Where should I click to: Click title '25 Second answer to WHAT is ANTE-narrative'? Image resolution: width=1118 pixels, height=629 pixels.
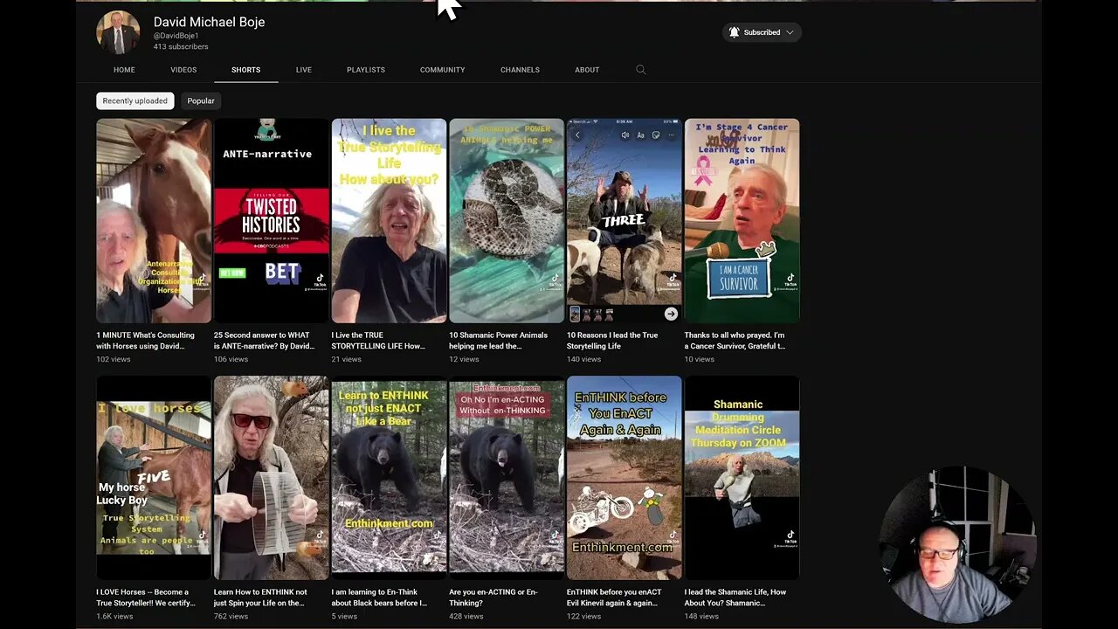coord(265,341)
